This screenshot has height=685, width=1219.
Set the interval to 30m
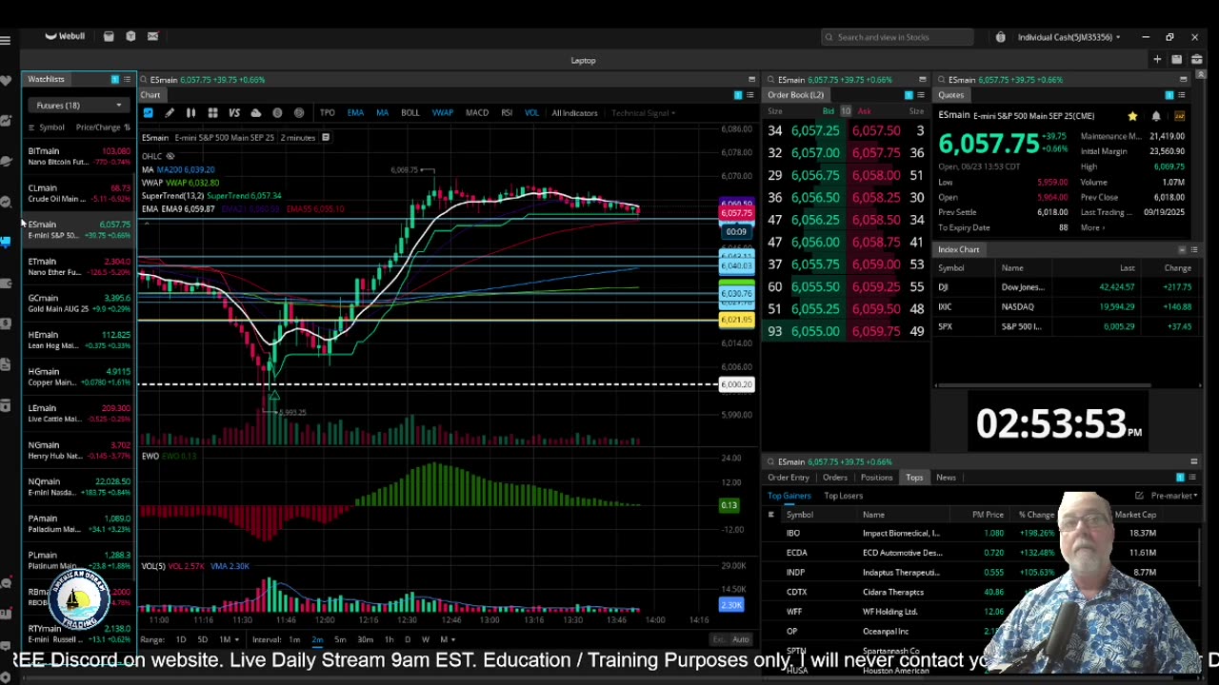365,639
